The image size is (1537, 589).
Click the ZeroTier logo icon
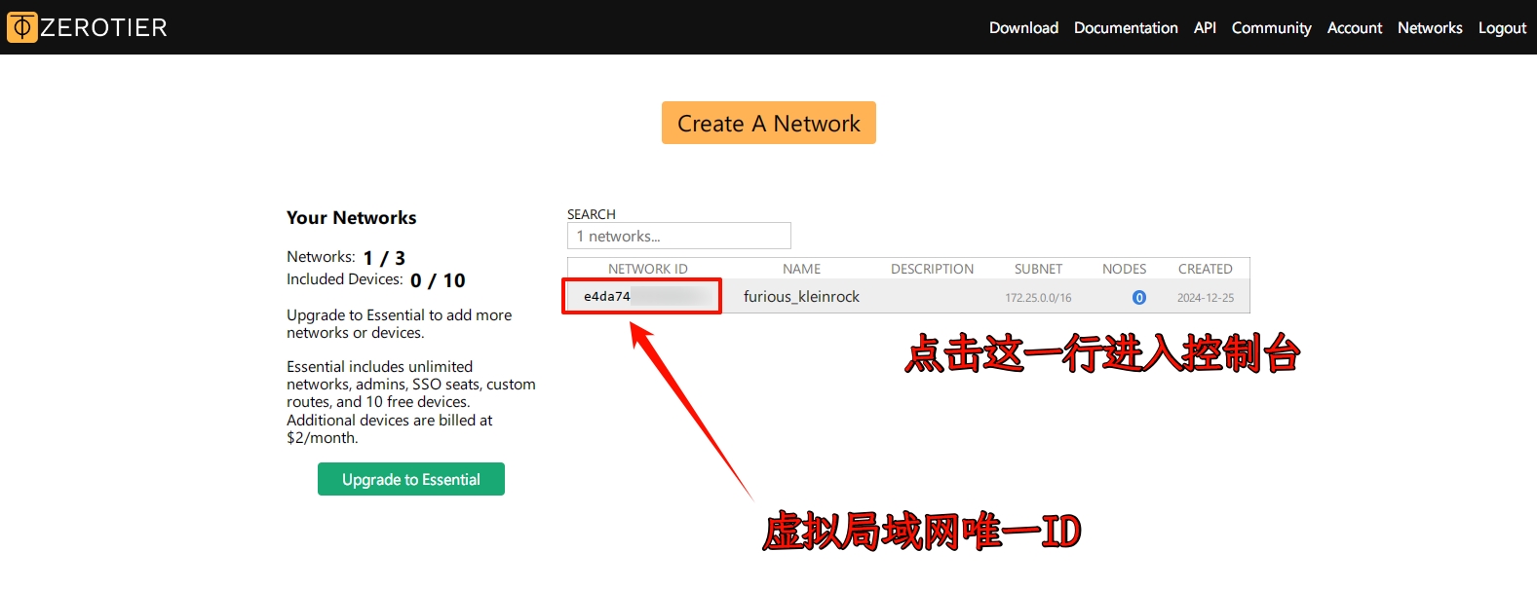tap(21, 27)
